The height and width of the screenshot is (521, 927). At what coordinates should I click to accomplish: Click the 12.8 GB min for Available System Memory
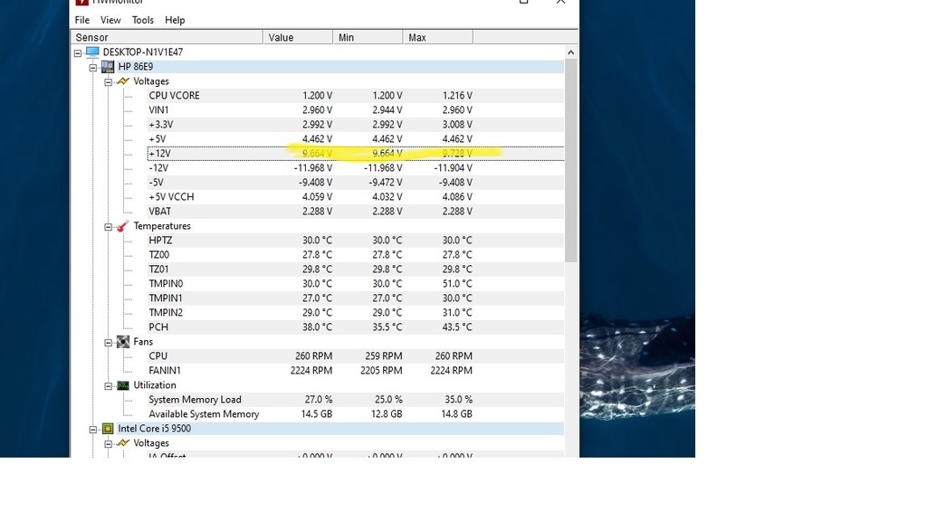point(387,414)
